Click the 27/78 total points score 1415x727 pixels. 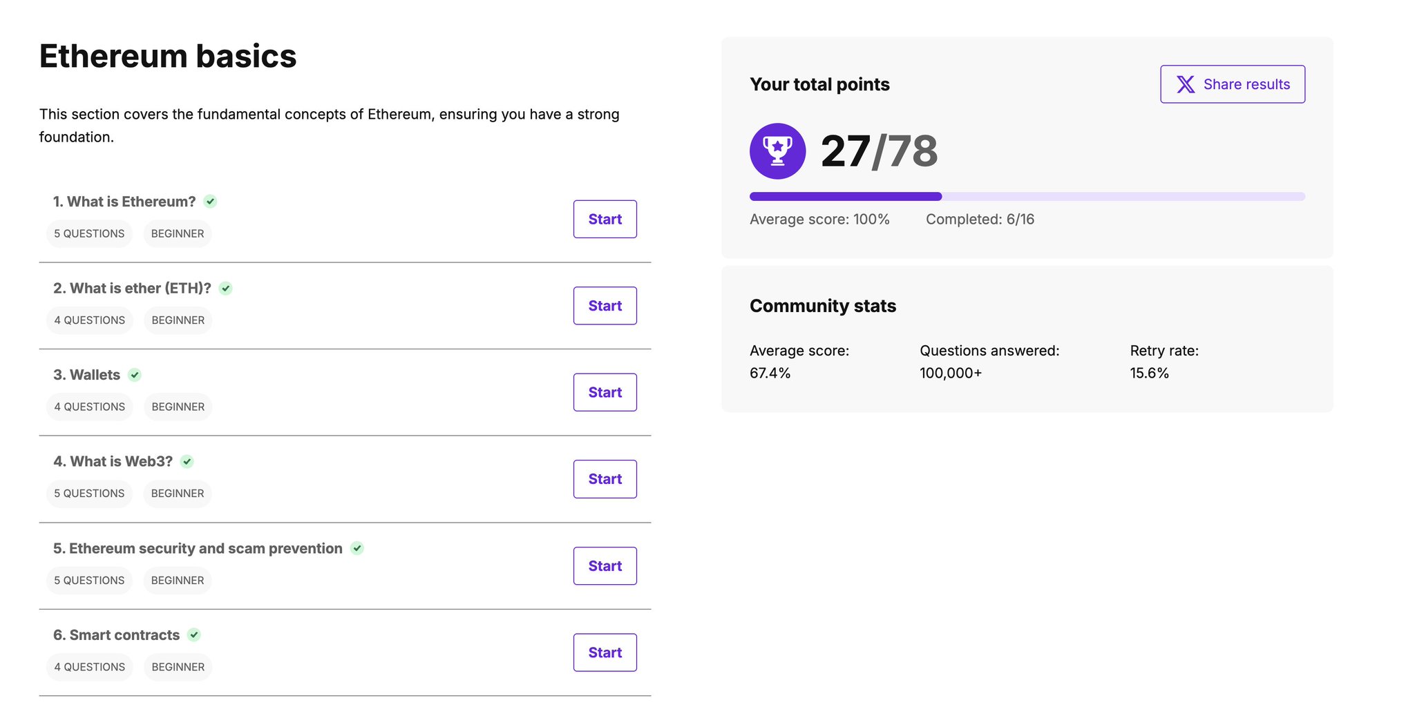879,151
